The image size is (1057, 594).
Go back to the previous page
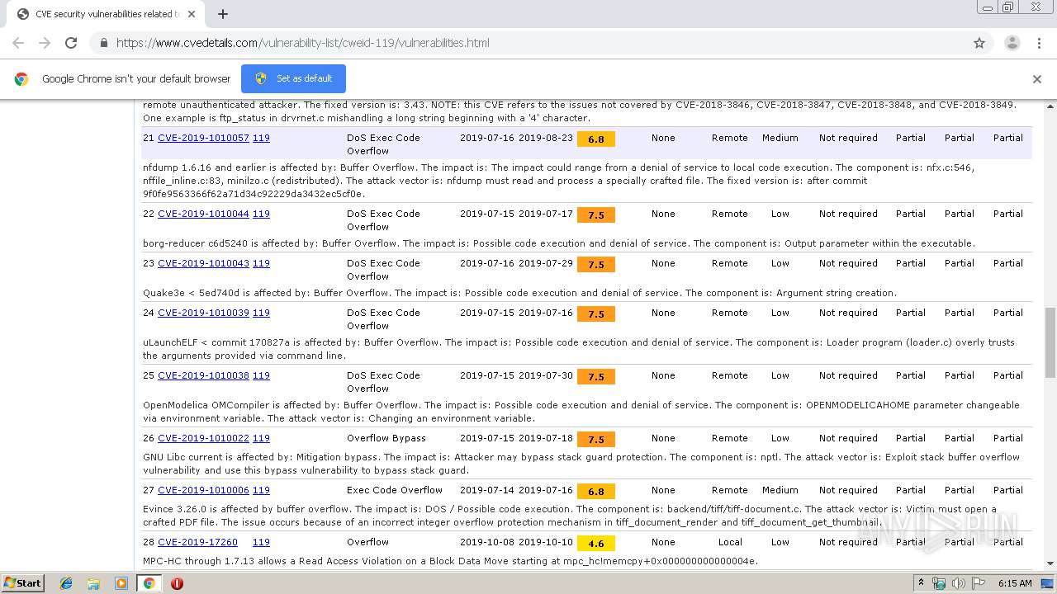pos(18,43)
